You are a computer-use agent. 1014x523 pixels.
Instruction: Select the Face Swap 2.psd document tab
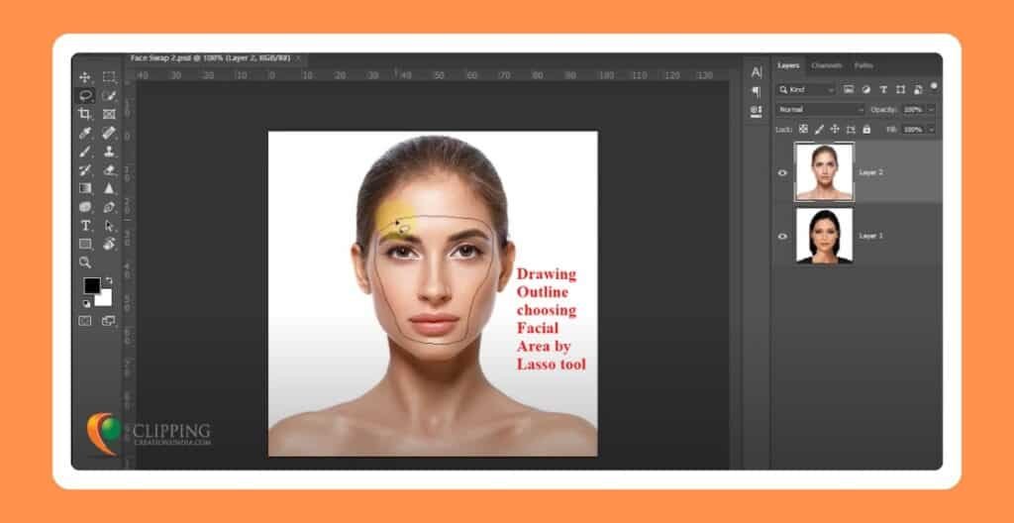click(210, 58)
